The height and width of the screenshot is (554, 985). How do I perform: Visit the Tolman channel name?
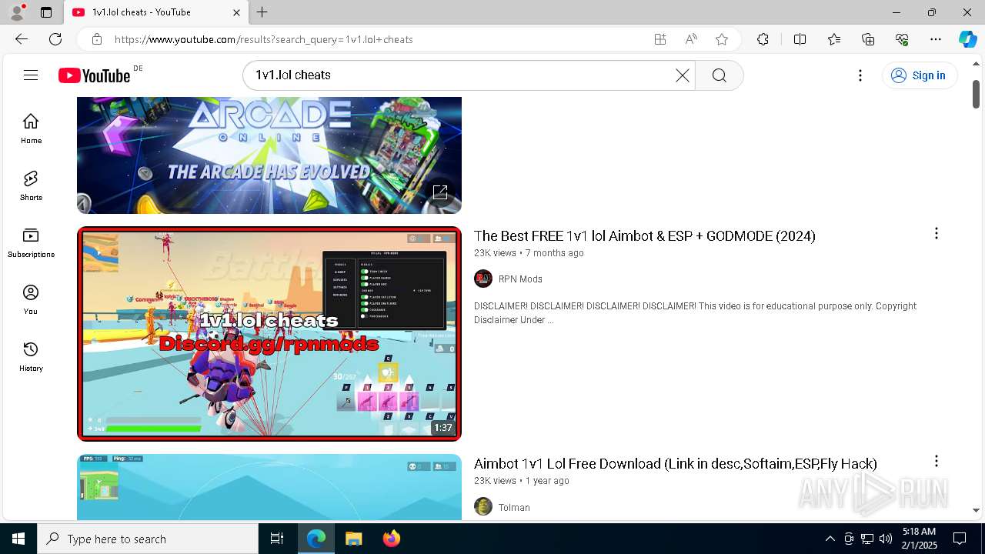[514, 508]
